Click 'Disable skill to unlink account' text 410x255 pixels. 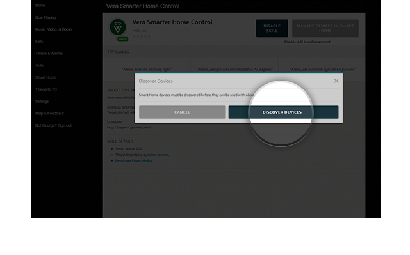pos(307,42)
